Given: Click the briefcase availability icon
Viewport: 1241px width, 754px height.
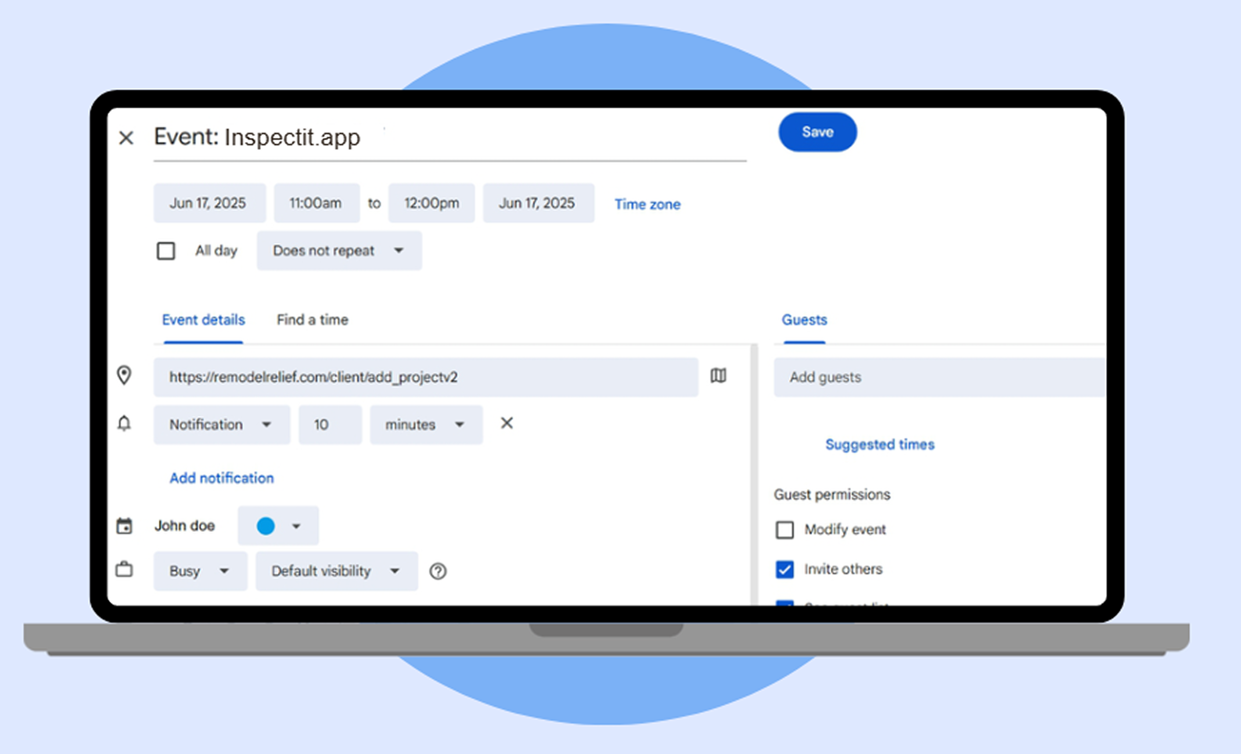Looking at the screenshot, I should pyautogui.click(x=124, y=570).
